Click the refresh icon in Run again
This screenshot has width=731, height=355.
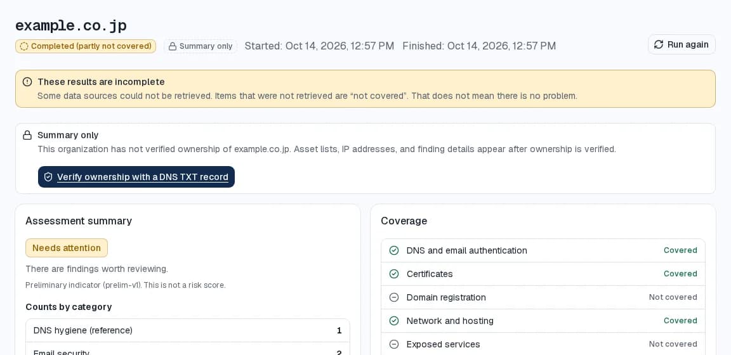[x=658, y=44]
